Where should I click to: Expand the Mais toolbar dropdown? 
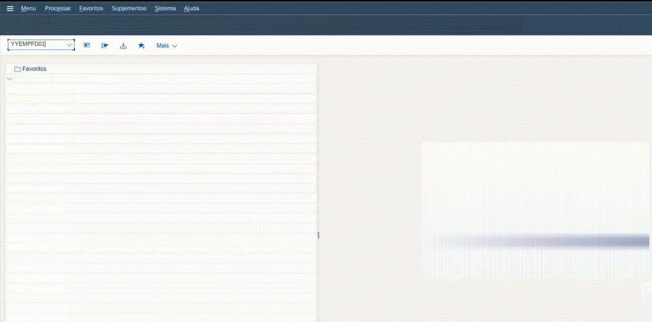click(x=167, y=46)
